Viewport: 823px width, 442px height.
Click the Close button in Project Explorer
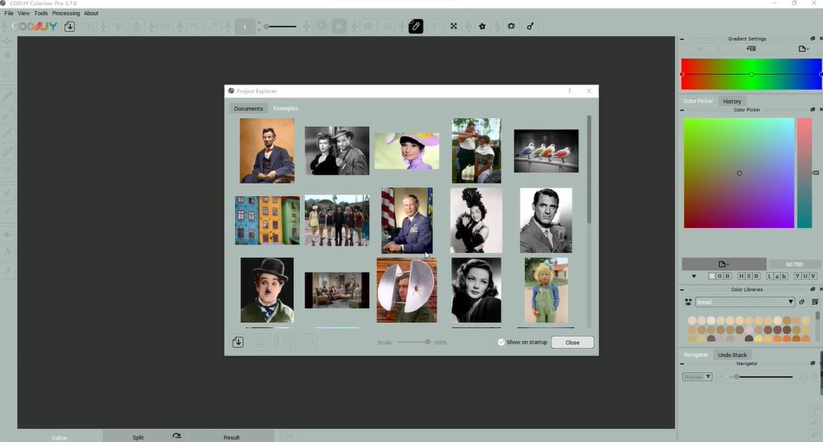572,342
